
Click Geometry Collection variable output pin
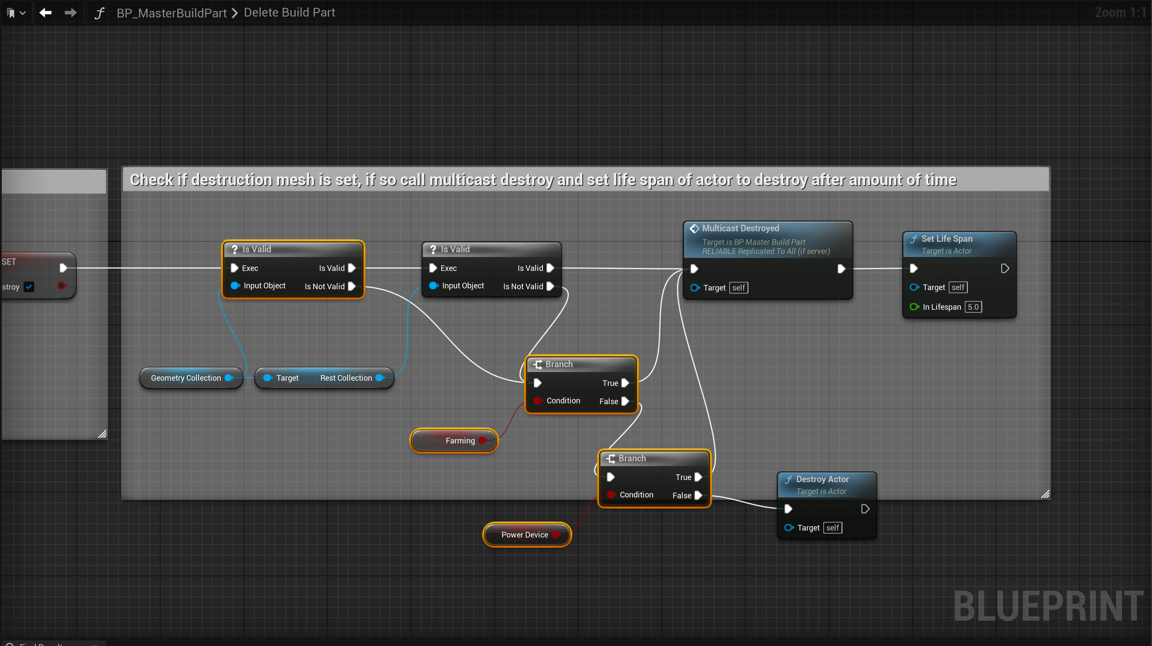(x=229, y=378)
